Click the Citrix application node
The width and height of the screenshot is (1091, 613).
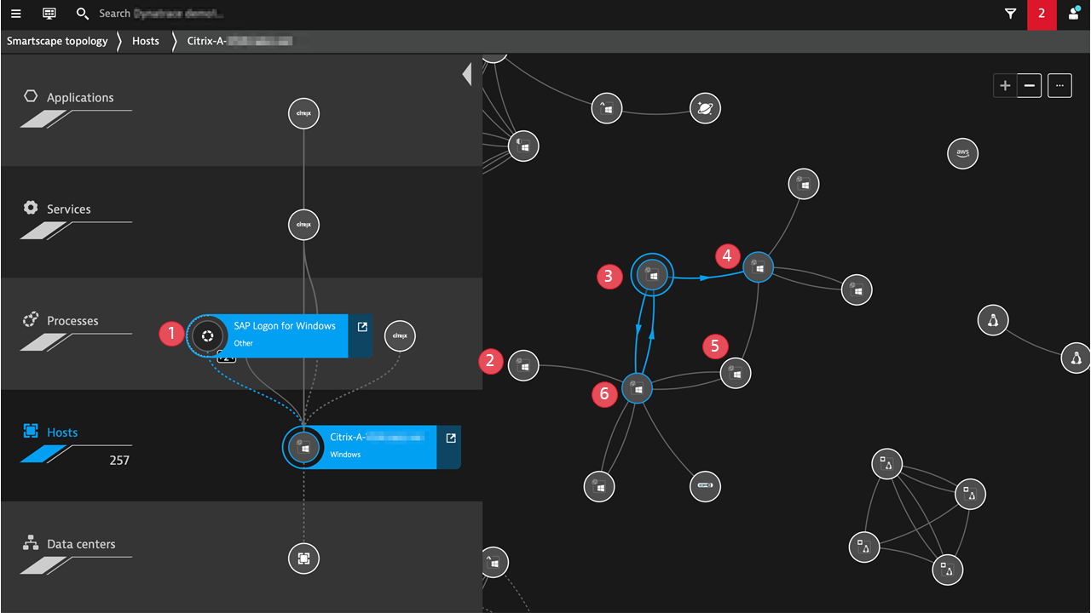tap(303, 113)
